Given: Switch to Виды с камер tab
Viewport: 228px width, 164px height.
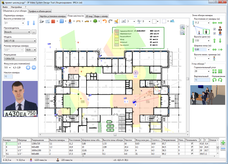Looking at the screenshot, I should [x=101, y=16].
